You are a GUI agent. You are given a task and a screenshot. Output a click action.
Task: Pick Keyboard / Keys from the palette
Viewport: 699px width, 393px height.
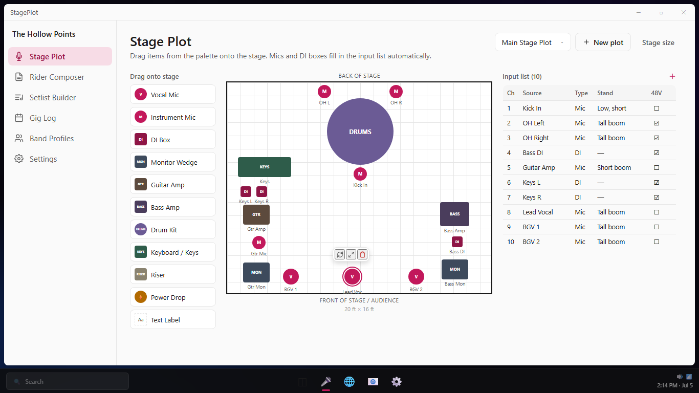tap(173, 252)
